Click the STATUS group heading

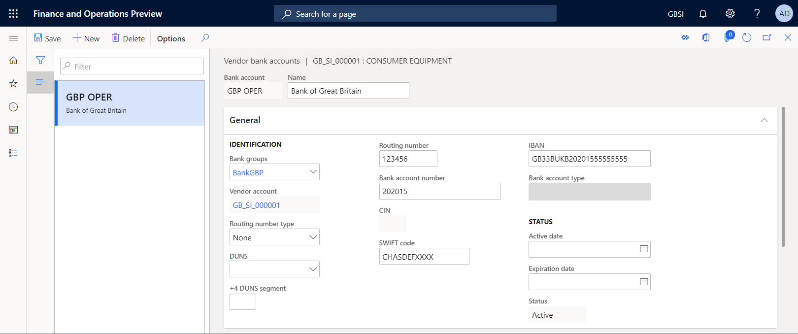pos(540,222)
